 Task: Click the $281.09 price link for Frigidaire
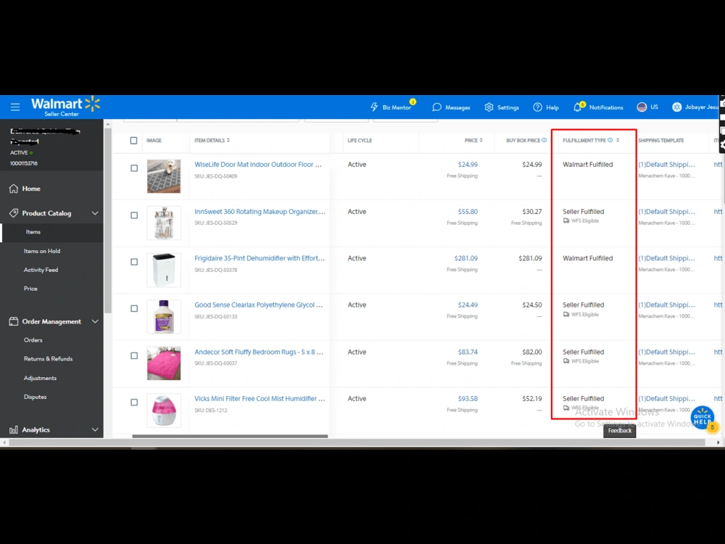(465, 258)
